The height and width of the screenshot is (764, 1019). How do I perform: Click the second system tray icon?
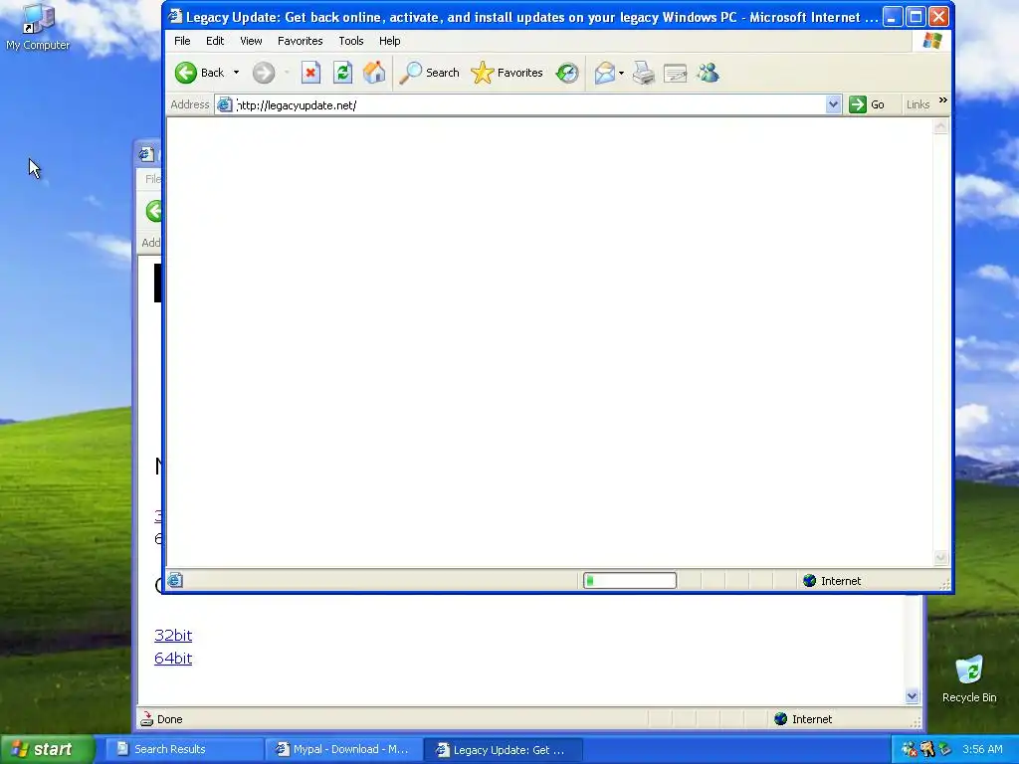[926, 749]
